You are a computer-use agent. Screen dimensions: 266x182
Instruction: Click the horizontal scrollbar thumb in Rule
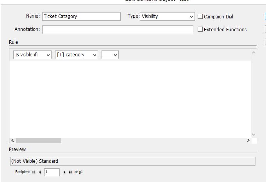[38, 141]
